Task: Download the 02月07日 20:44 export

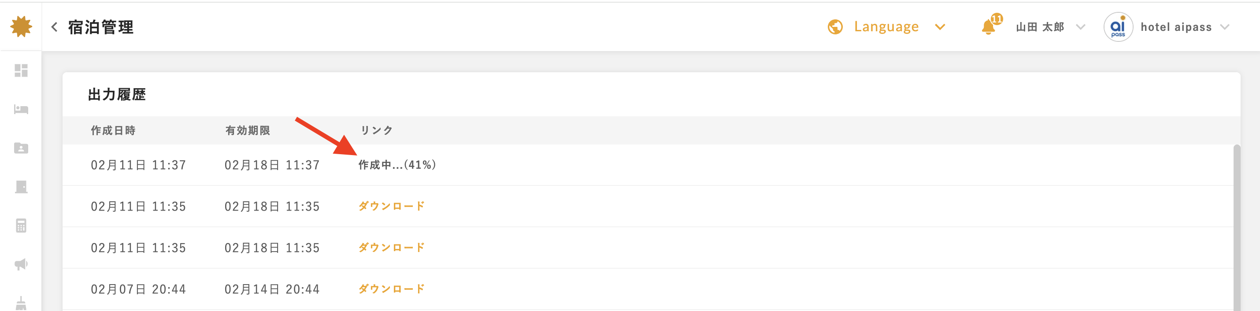Action: click(x=391, y=289)
